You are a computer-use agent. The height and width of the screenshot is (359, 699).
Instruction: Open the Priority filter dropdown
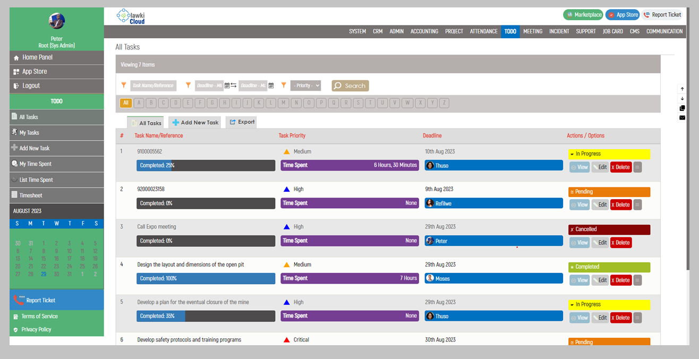click(x=305, y=86)
